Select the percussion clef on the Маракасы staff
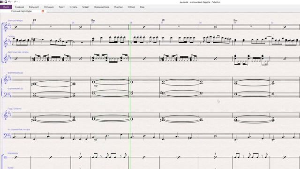The image size is (300, 169). (x=5, y=157)
